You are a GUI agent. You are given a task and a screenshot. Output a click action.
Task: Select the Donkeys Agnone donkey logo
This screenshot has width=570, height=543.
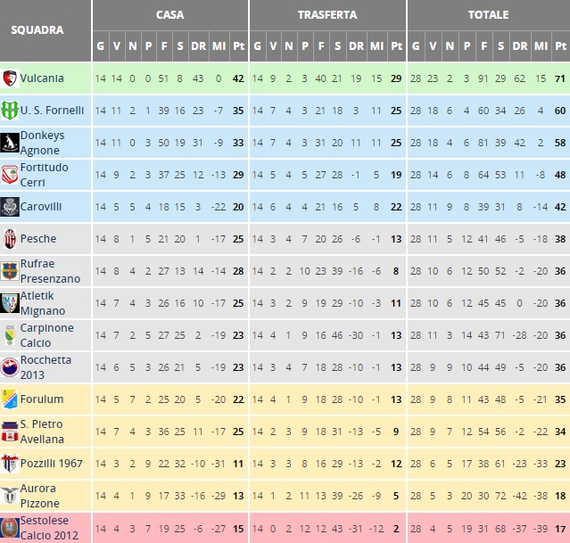(10, 143)
